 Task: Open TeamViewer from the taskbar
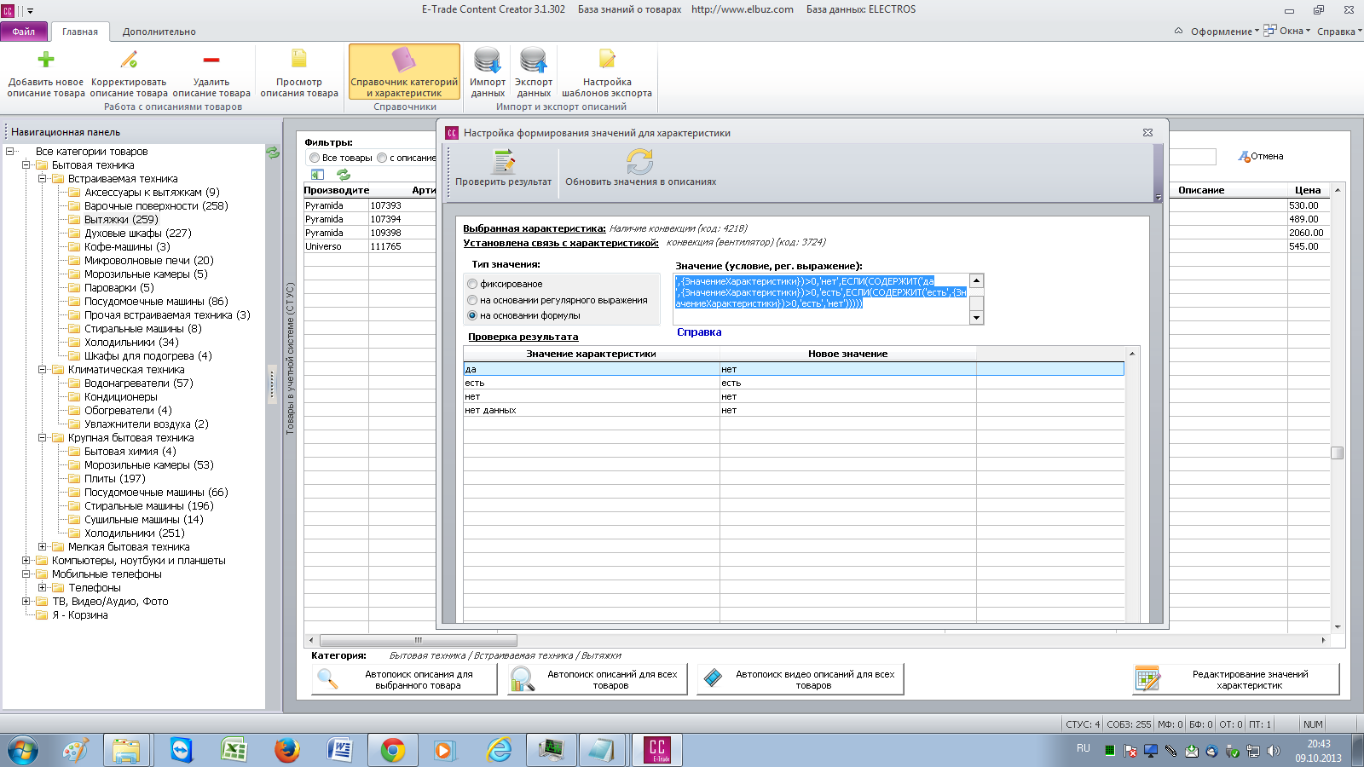click(x=182, y=750)
